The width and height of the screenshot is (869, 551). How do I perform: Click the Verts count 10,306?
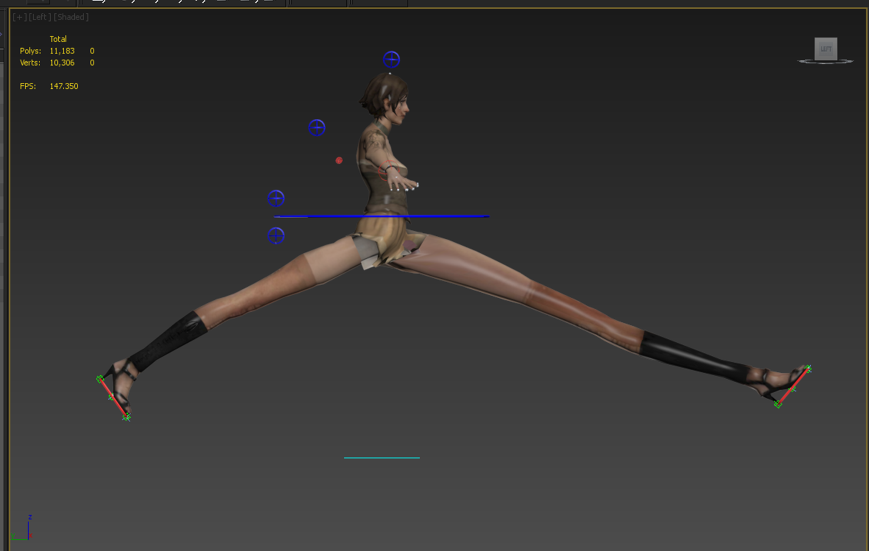(x=62, y=63)
